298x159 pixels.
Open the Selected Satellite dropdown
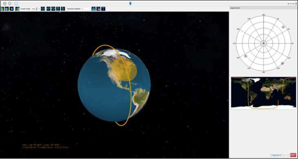point(87,9)
